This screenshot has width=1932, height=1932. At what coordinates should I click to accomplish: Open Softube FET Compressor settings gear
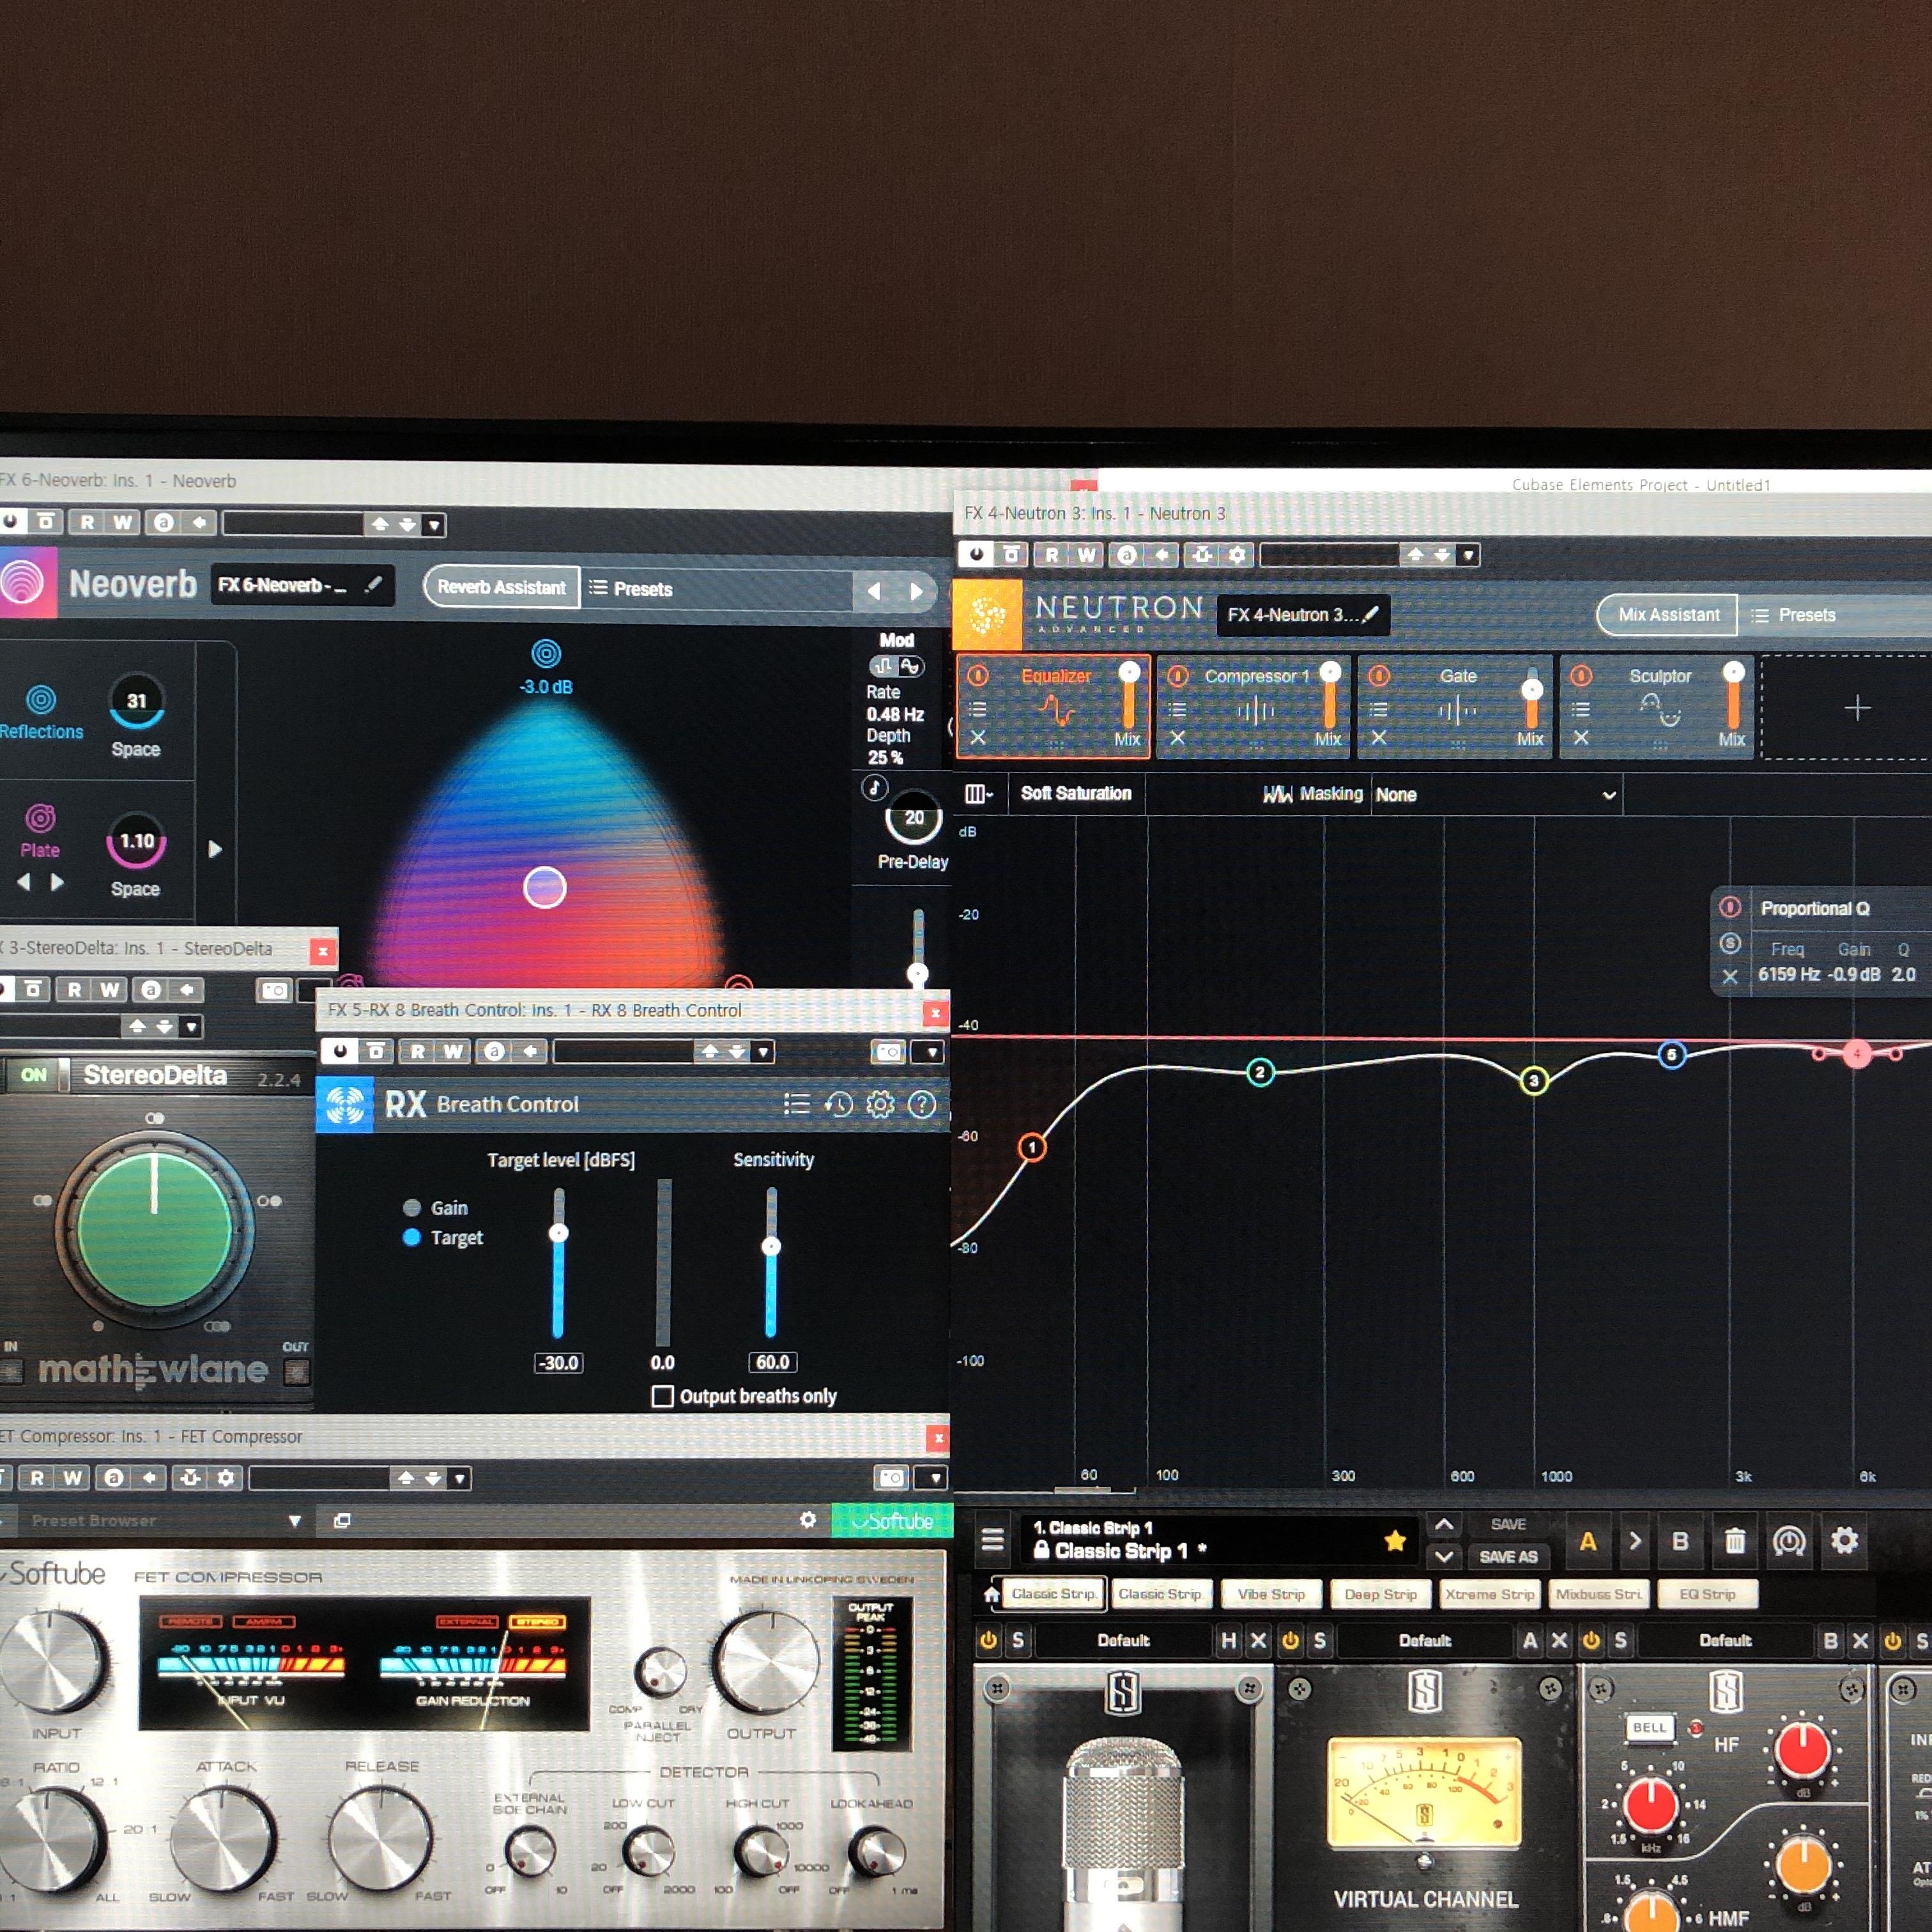point(808,1520)
